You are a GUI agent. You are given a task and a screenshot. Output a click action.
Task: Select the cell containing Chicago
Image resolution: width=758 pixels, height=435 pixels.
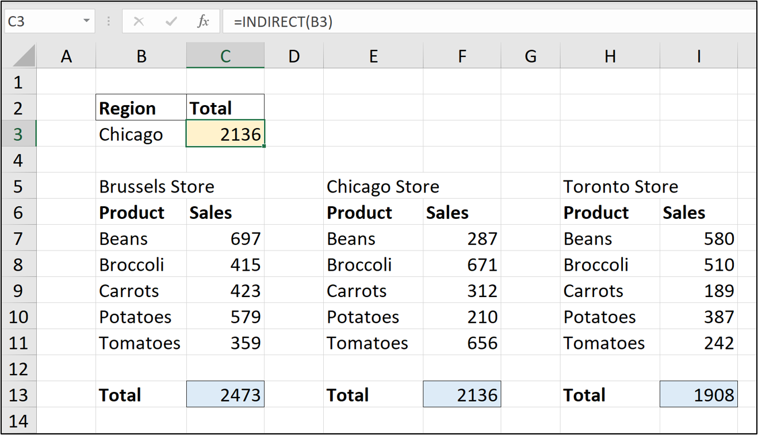(140, 133)
